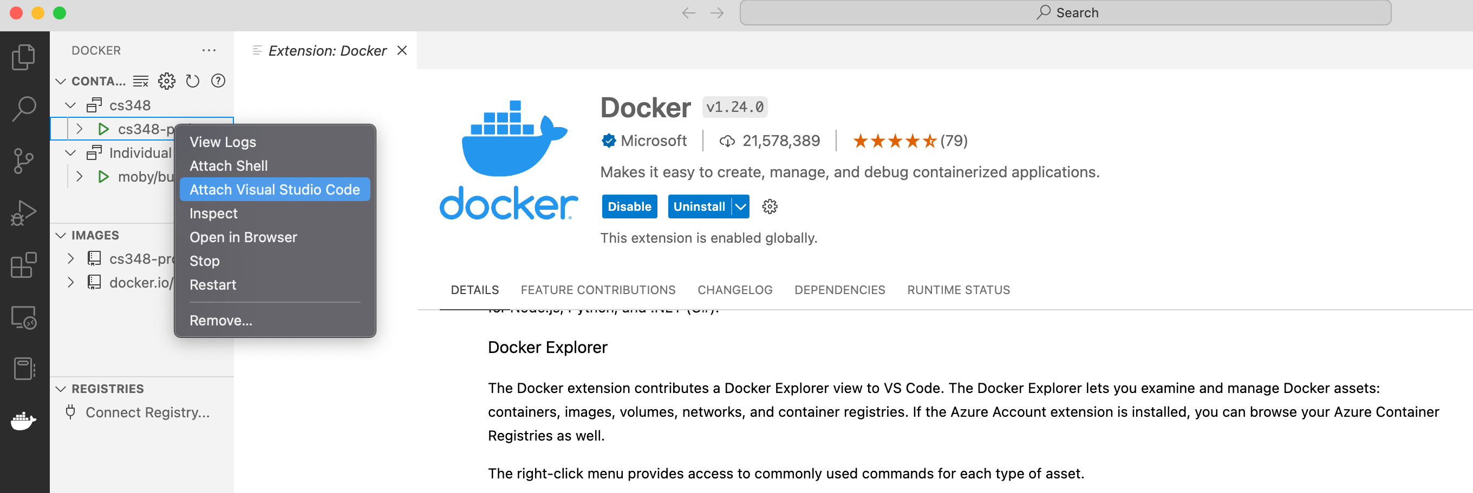Click the yellow macOS minimize window button

tap(38, 12)
